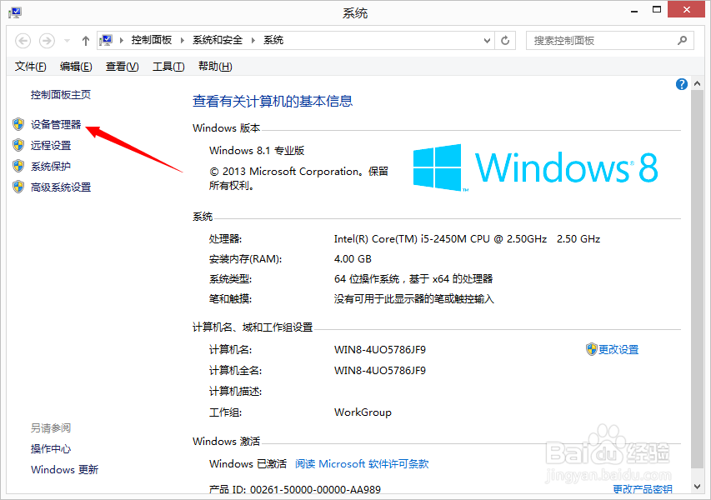Viewport: 711px width, 500px height.
Task: Click the up-one-level arrow icon
Action: (85, 40)
